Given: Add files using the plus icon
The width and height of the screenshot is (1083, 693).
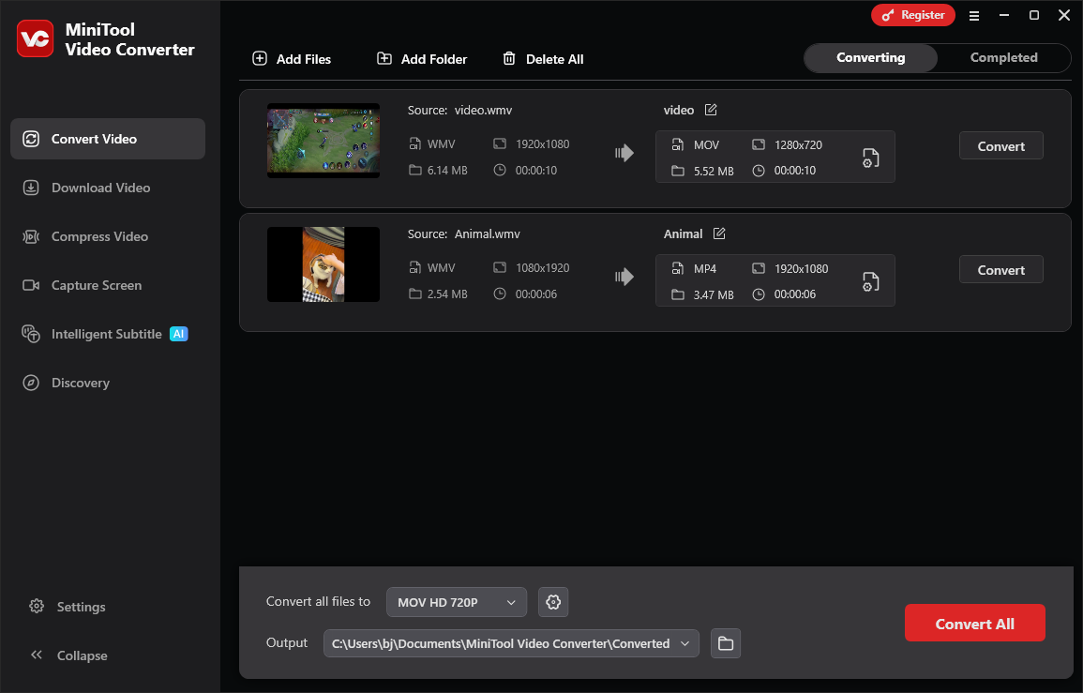Looking at the screenshot, I should pyautogui.click(x=259, y=58).
